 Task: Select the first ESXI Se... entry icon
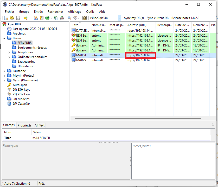pyautogui.click(x=74, y=35)
